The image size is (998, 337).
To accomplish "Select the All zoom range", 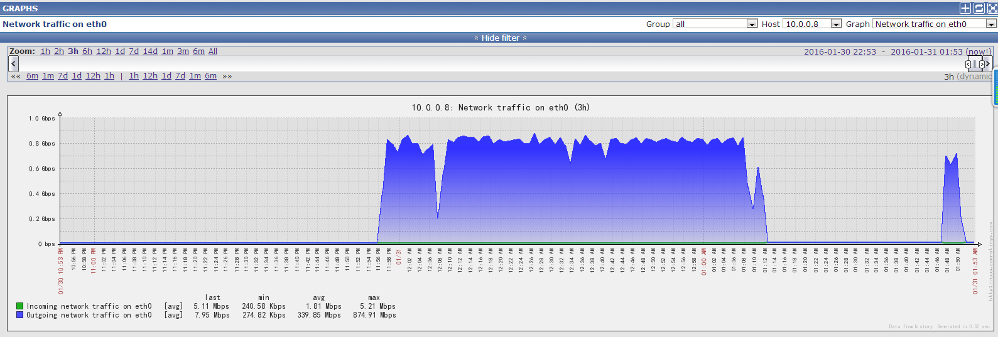I will pos(213,51).
